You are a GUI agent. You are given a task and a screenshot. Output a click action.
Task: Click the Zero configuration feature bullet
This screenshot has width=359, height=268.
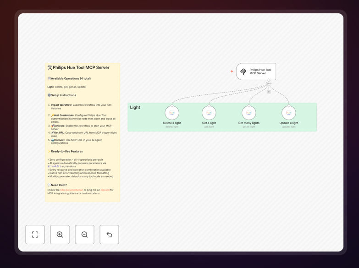pos(75,160)
